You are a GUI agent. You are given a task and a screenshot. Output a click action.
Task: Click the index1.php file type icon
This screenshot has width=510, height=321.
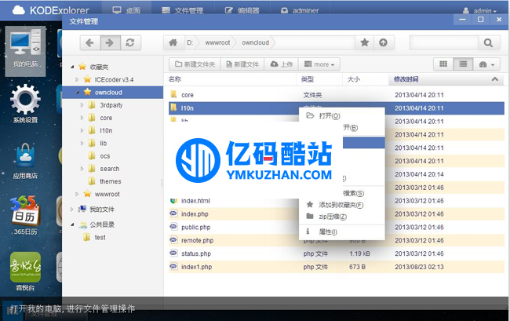coord(173,266)
